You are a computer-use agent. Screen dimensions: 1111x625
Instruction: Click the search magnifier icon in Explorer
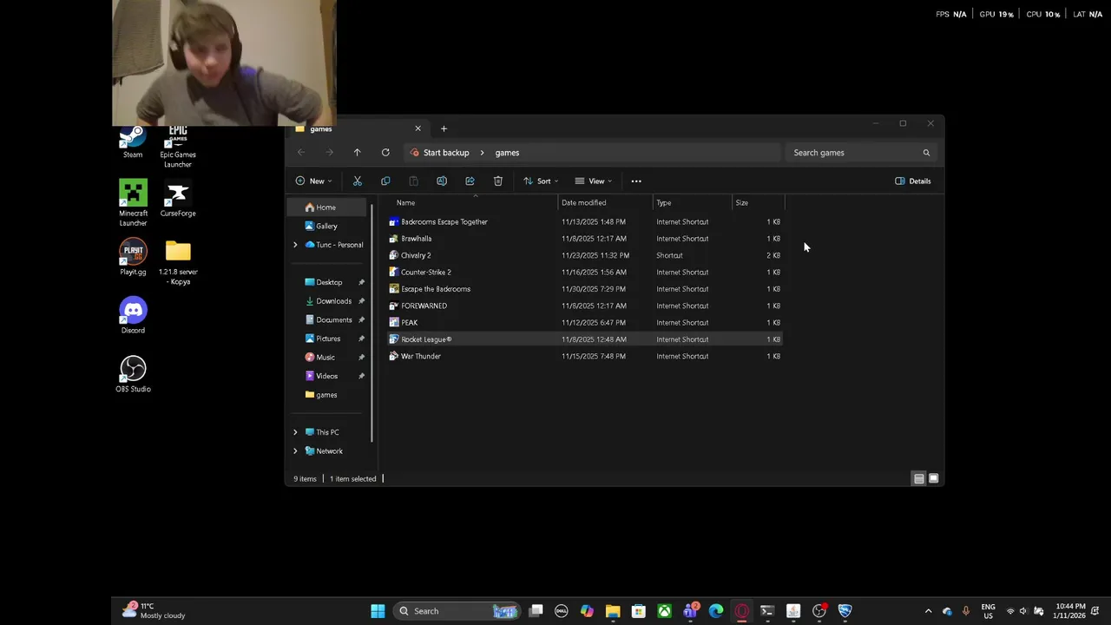926,153
